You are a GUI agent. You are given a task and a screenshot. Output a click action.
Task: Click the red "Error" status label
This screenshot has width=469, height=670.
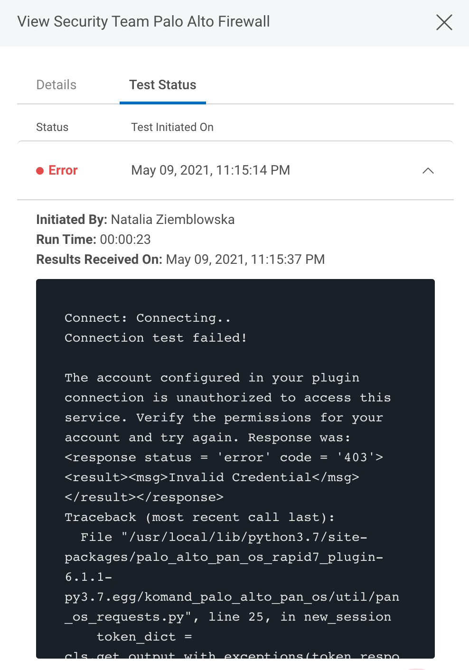pyautogui.click(x=63, y=170)
